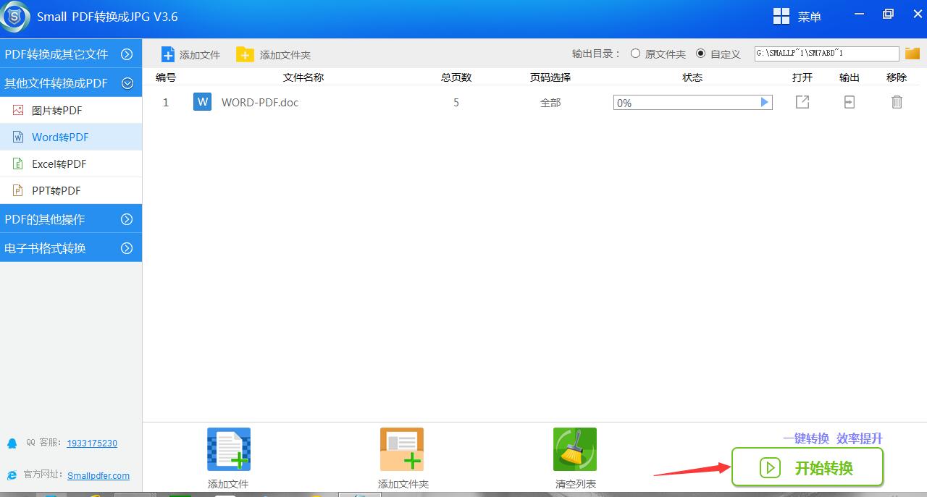The width and height of the screenshot is (927, 497).
Task: Select Excel转PDF in the sidebar
Action: pos(59,164)
